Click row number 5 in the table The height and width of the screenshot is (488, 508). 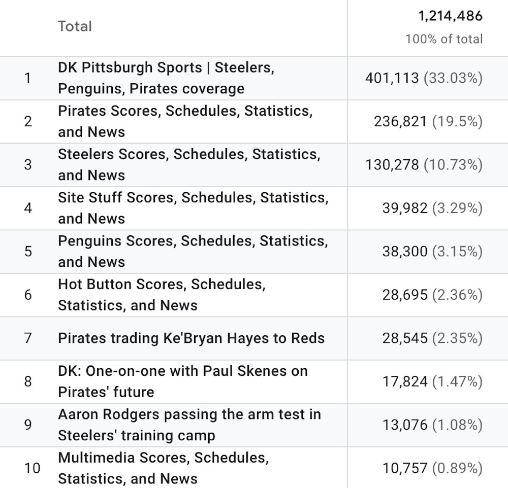28,251
